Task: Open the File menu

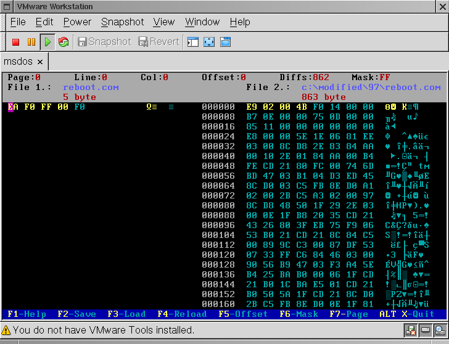Action: pos(18,22)
